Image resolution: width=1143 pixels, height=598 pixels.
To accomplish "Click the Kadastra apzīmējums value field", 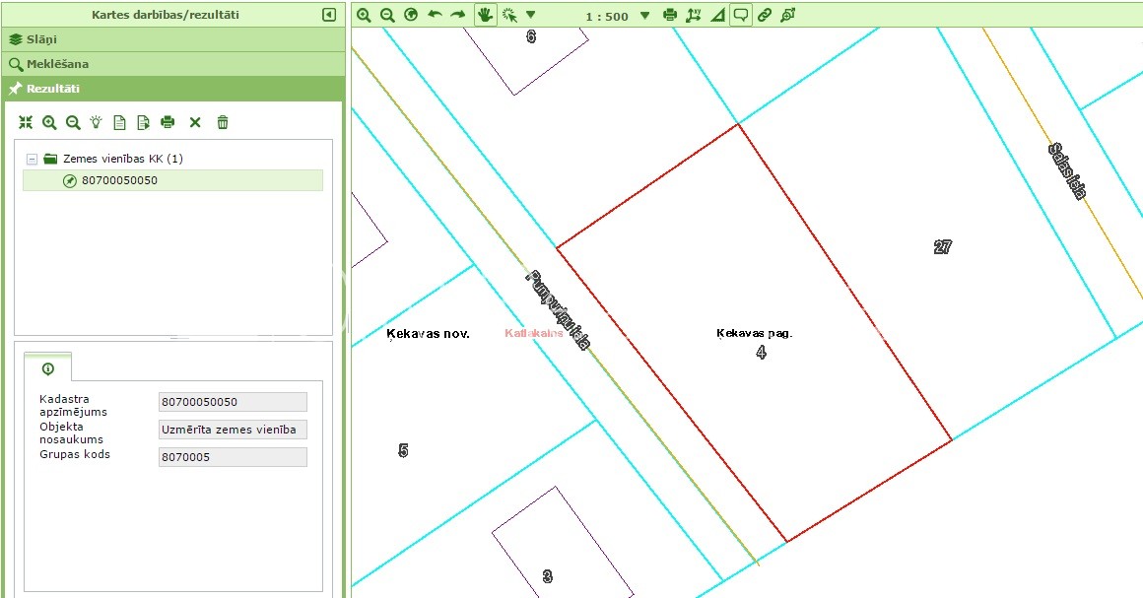I will [x=233, y=402].
